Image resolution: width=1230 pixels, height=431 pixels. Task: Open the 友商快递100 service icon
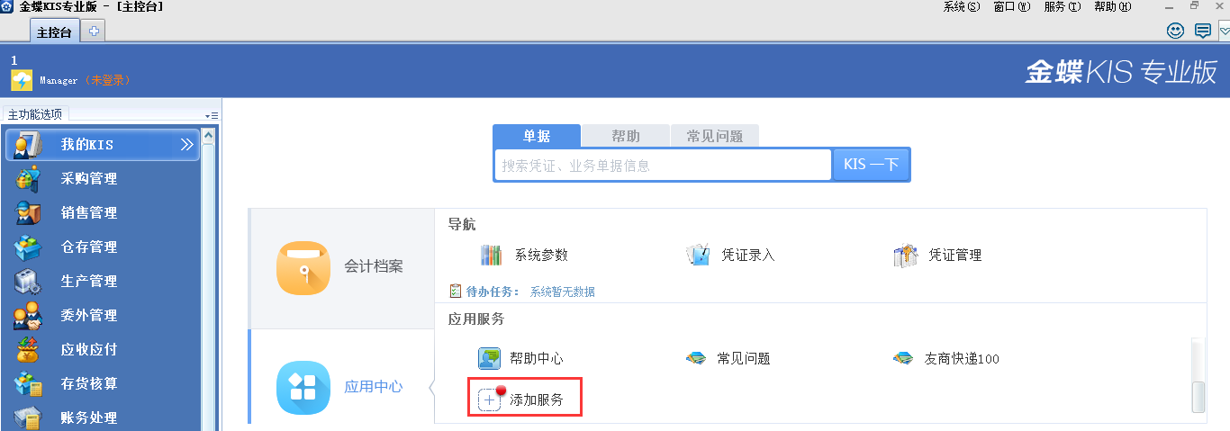click(903, 358)
